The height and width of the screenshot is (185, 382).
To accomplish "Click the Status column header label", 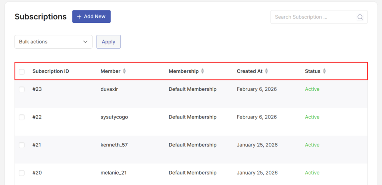I will click(313, 71).
